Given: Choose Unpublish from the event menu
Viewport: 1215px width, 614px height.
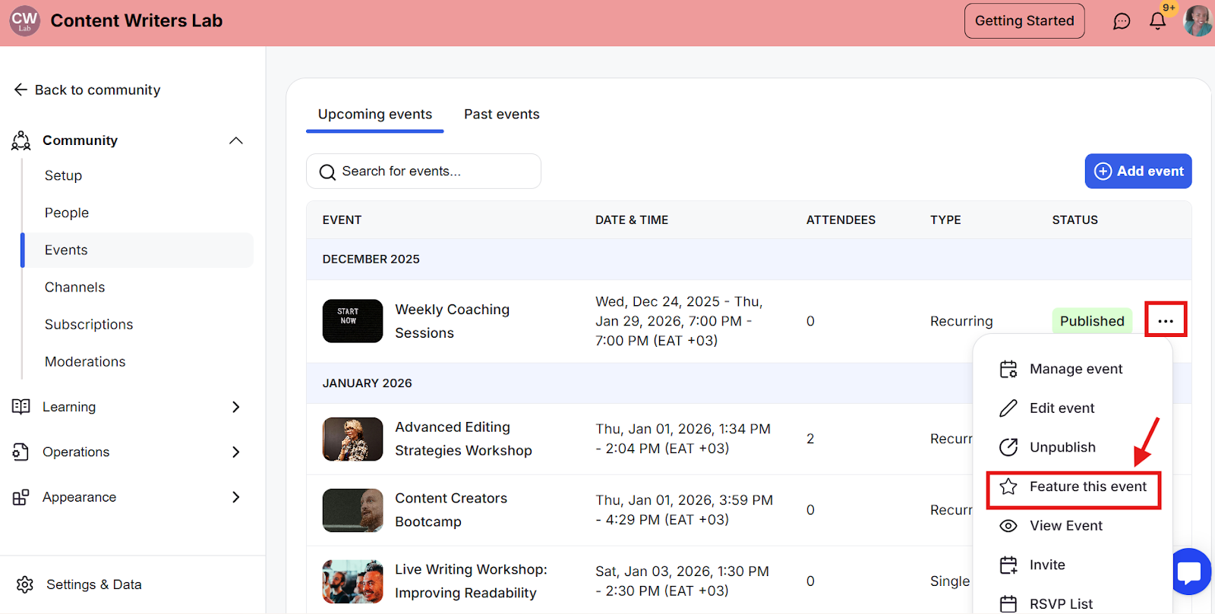Looking at the screenshot, I should coord(1062,447).
